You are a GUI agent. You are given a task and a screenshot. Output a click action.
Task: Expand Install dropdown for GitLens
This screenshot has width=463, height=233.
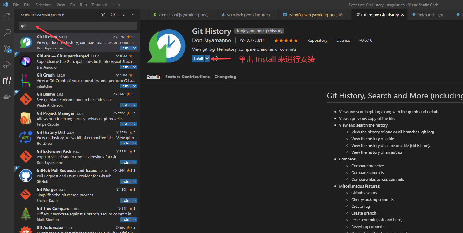[x=135, y=67]
